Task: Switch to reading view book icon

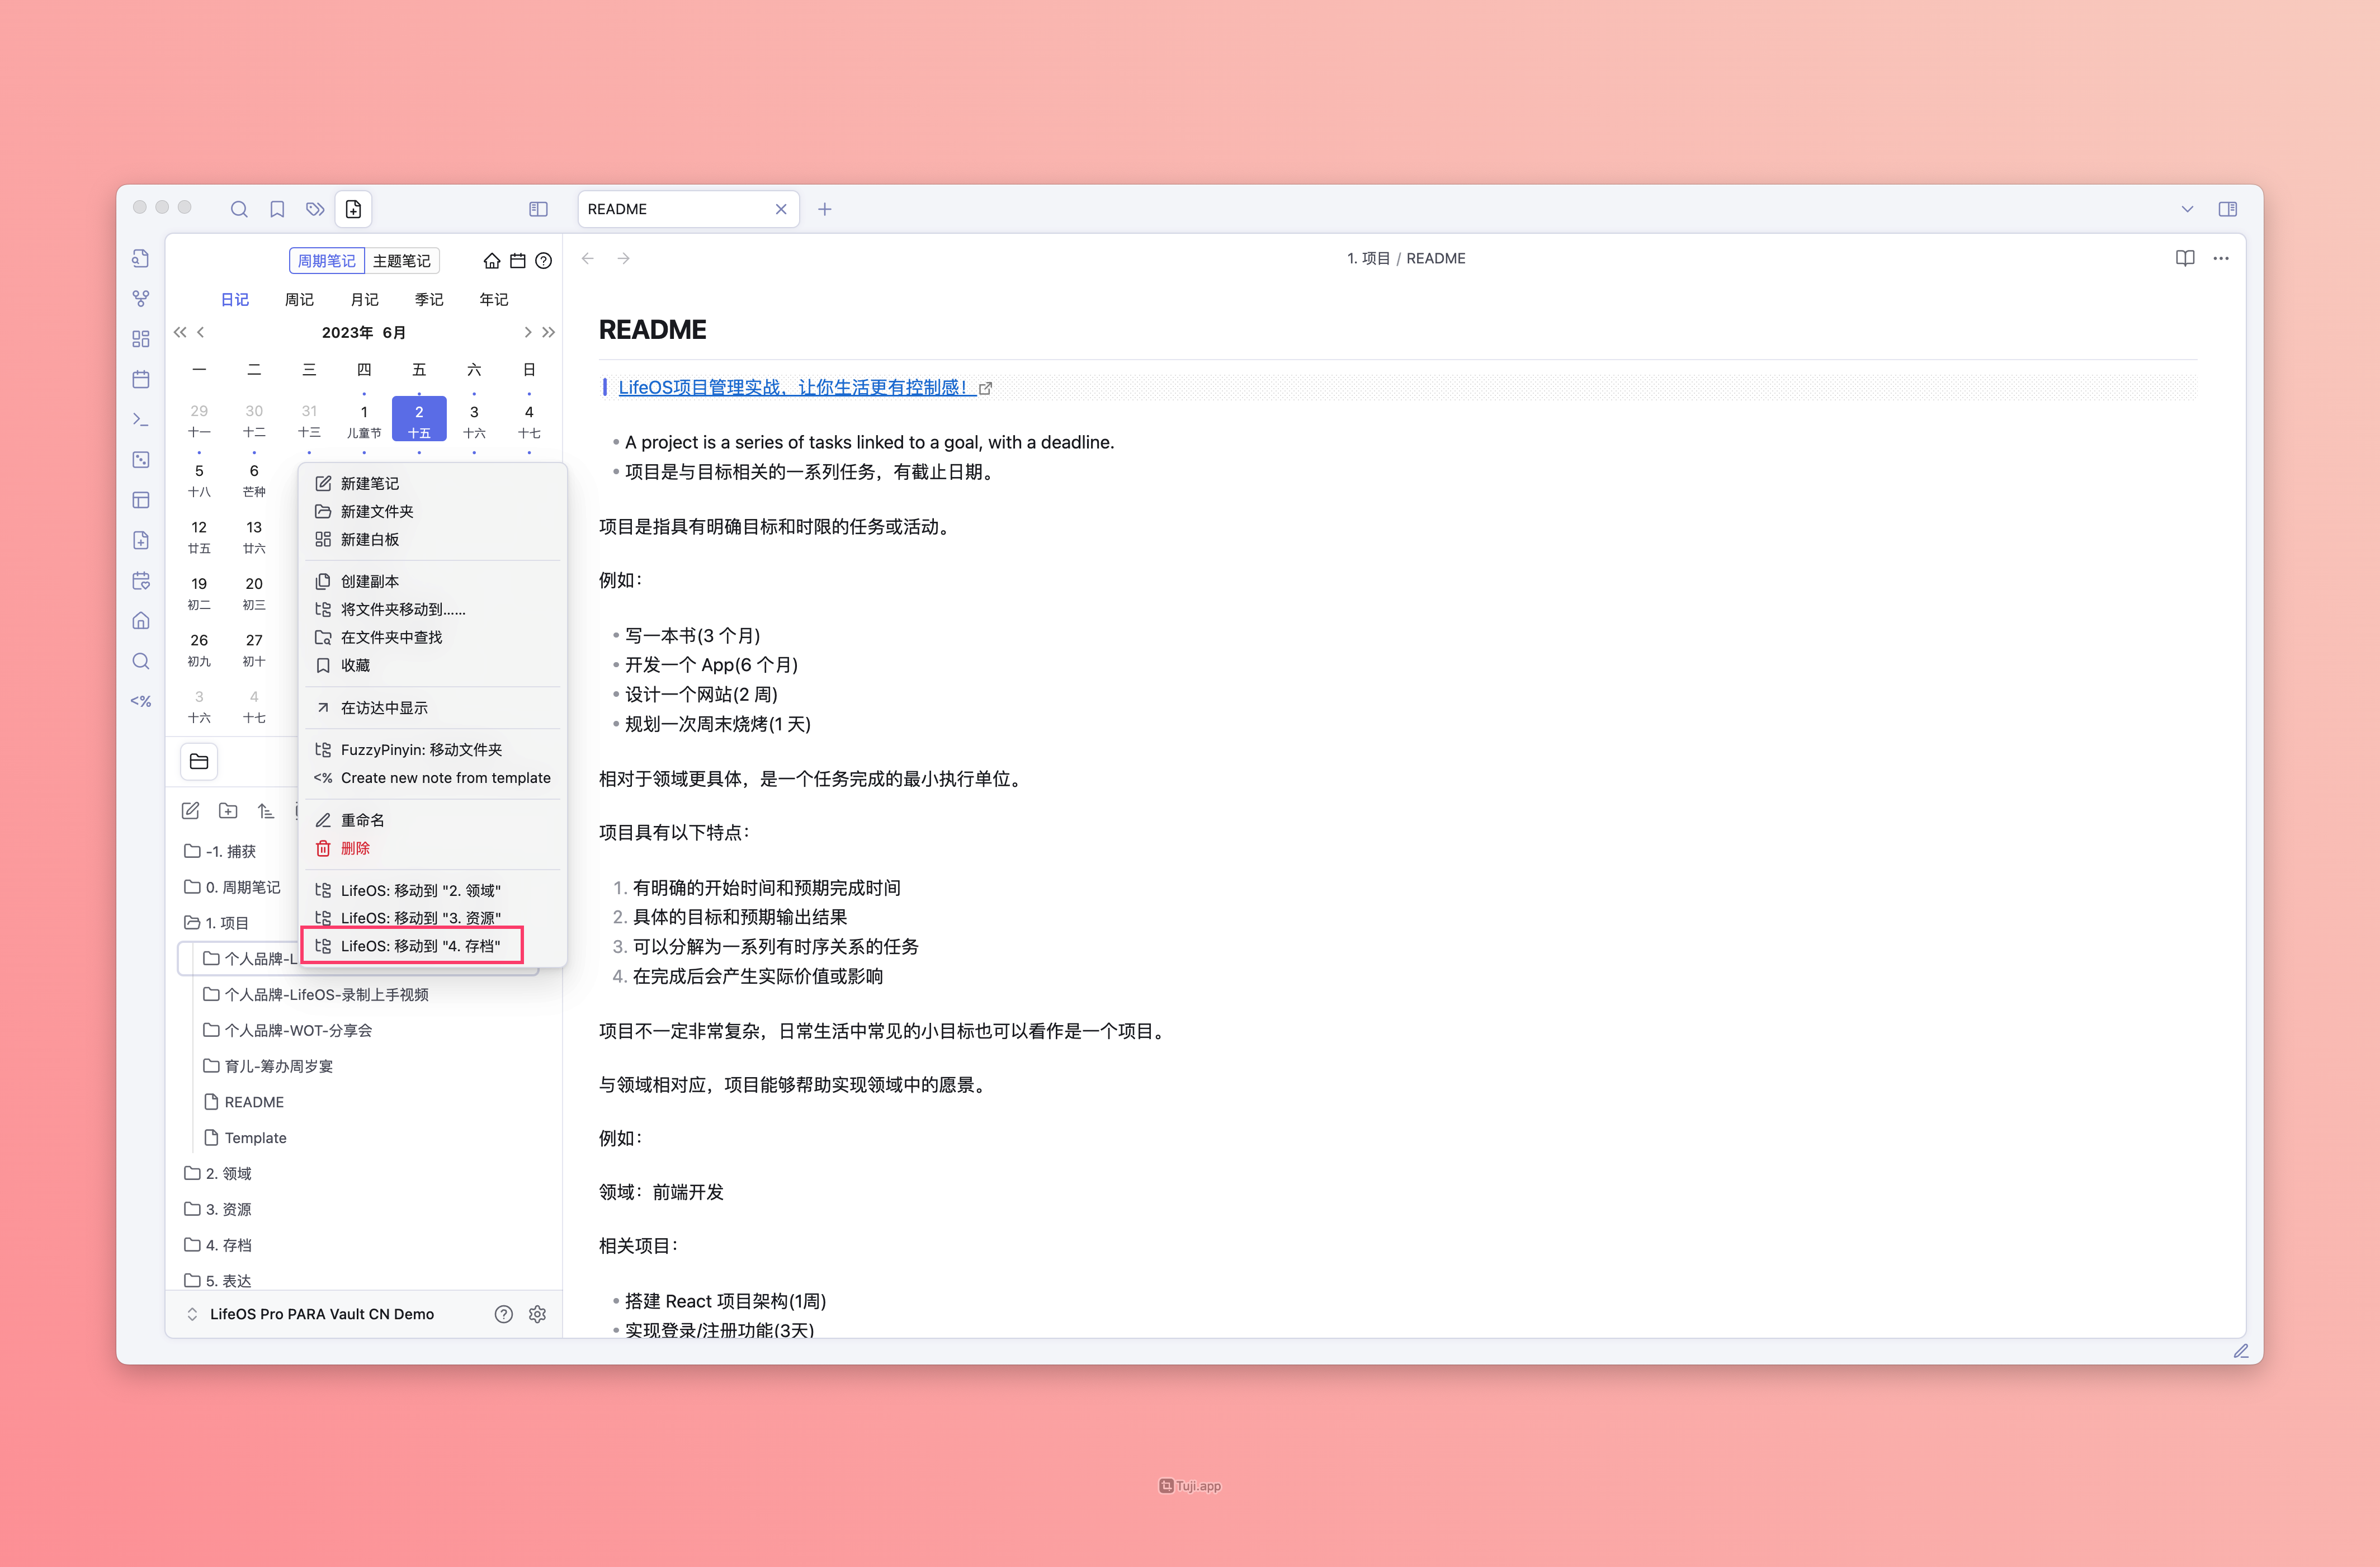Action: (x=2185, y=258)
